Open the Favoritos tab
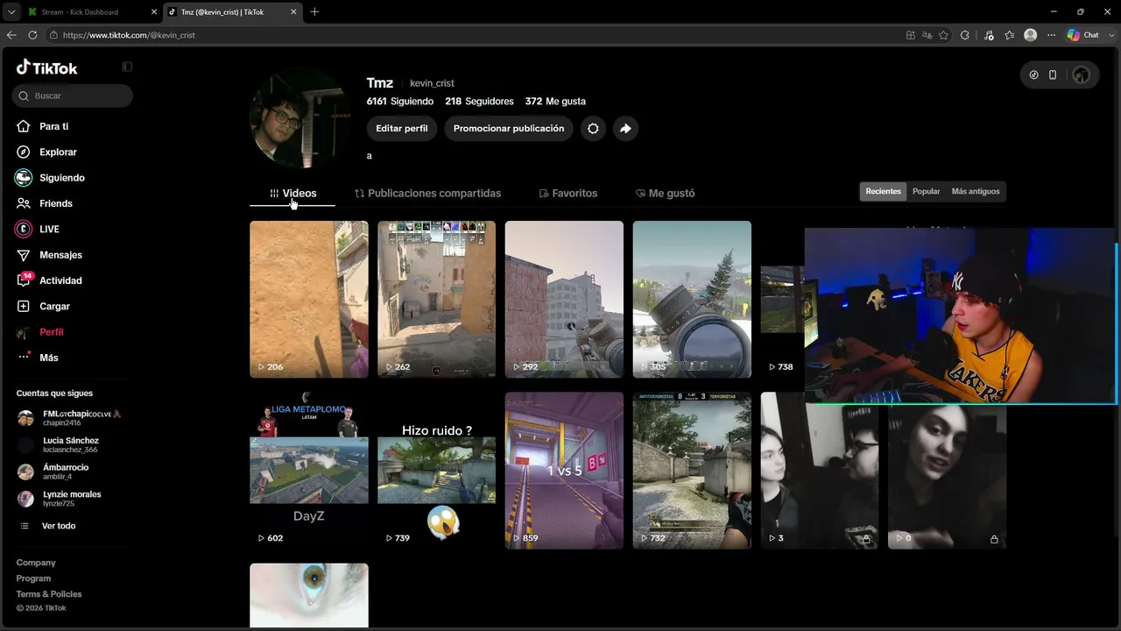The image size is (1121, 631). point(568,193)
